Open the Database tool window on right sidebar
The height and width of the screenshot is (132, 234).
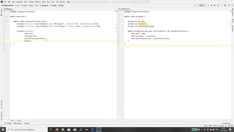tap(233, 12)
